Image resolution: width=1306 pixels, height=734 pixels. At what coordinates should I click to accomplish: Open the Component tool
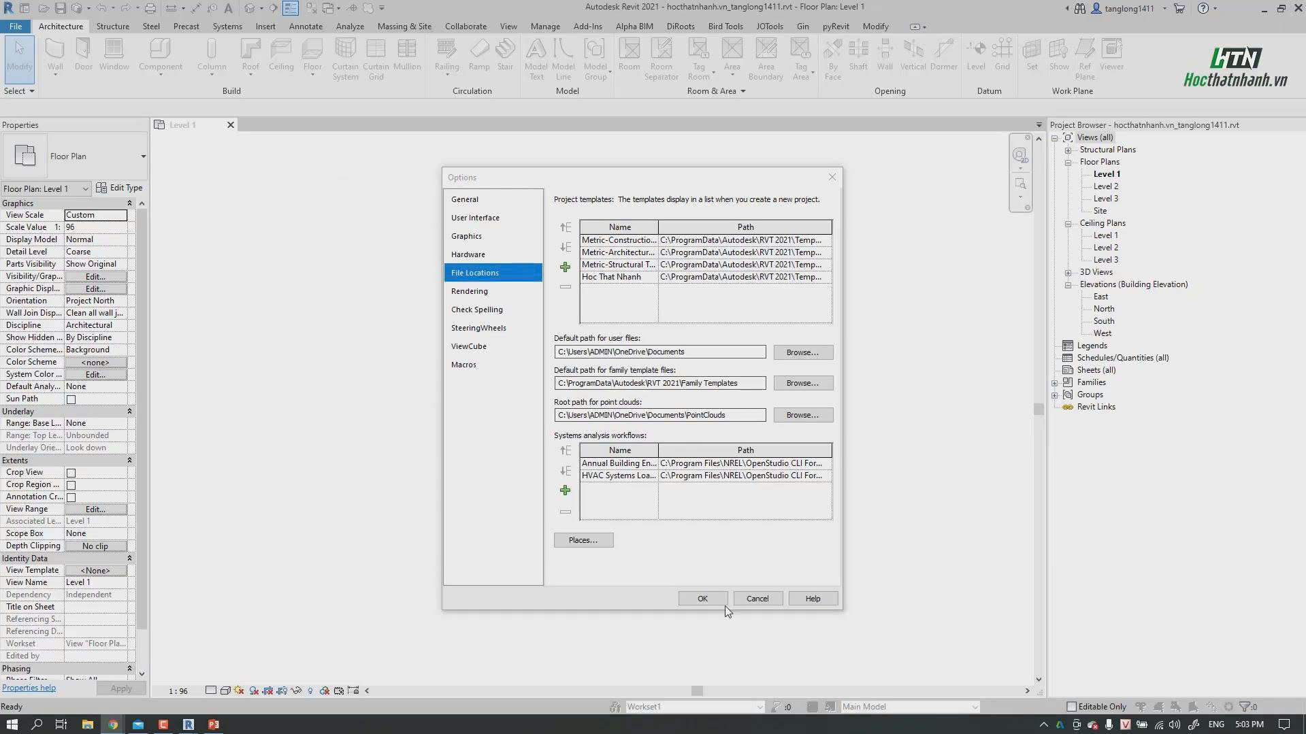(160, 55)
